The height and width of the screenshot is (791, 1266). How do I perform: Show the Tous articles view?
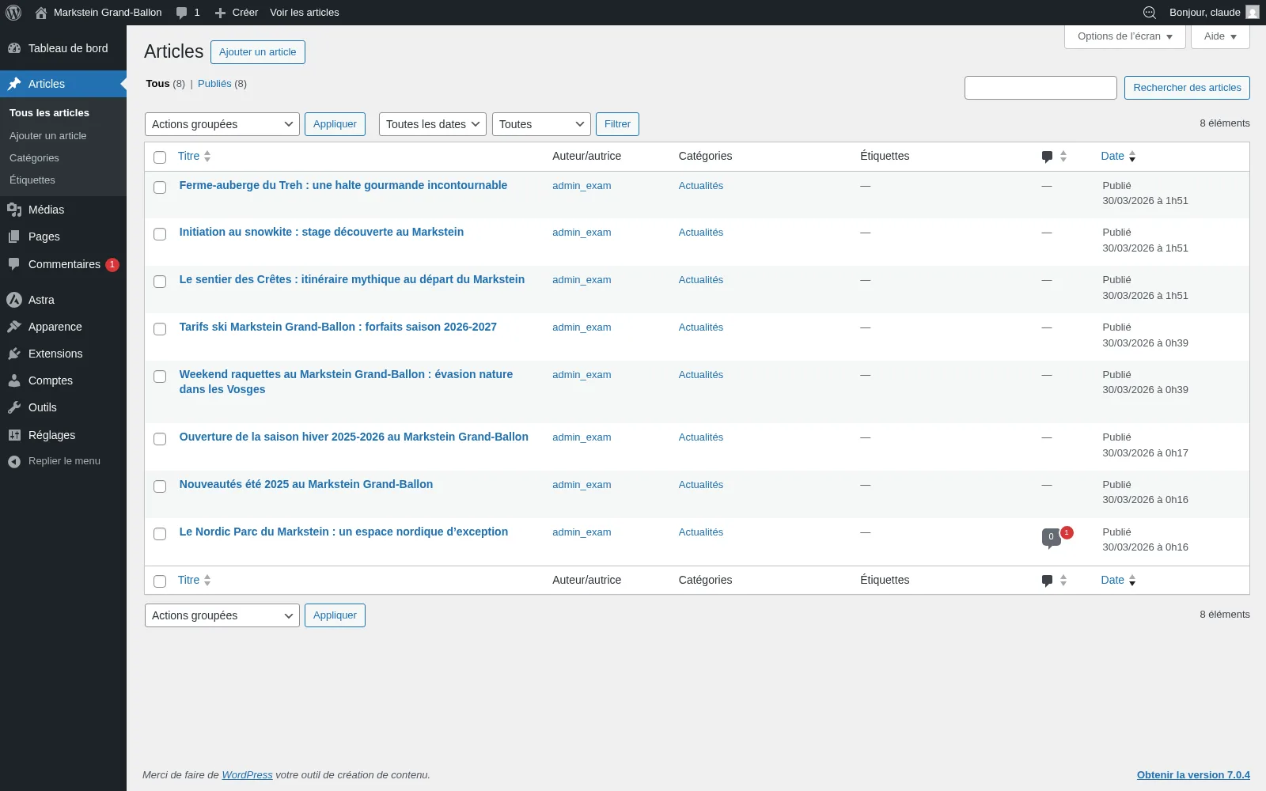(x=157, y=84)
